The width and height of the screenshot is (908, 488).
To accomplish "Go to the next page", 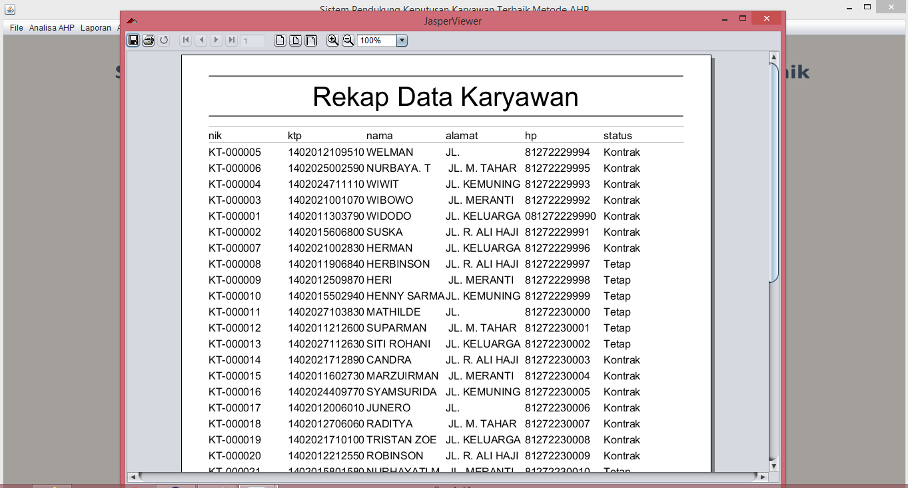I will [x=216, y=40].
